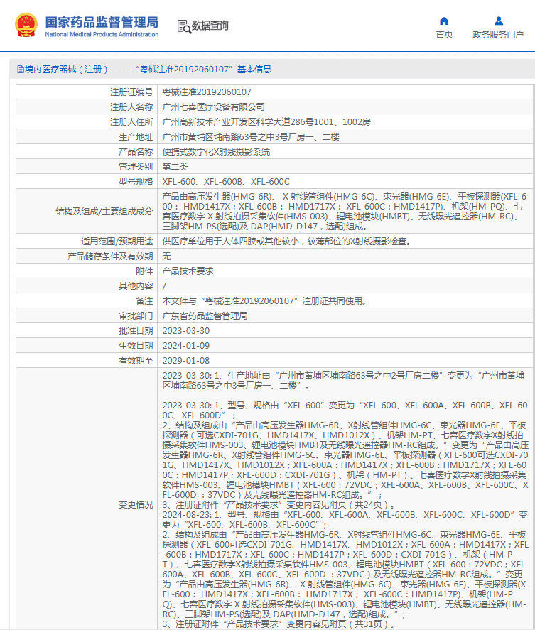This screenshot has width=535, height=630.
Task: Select 广州七喜医疗设备有限公司 registrant name
Action: tap(213, 107)
